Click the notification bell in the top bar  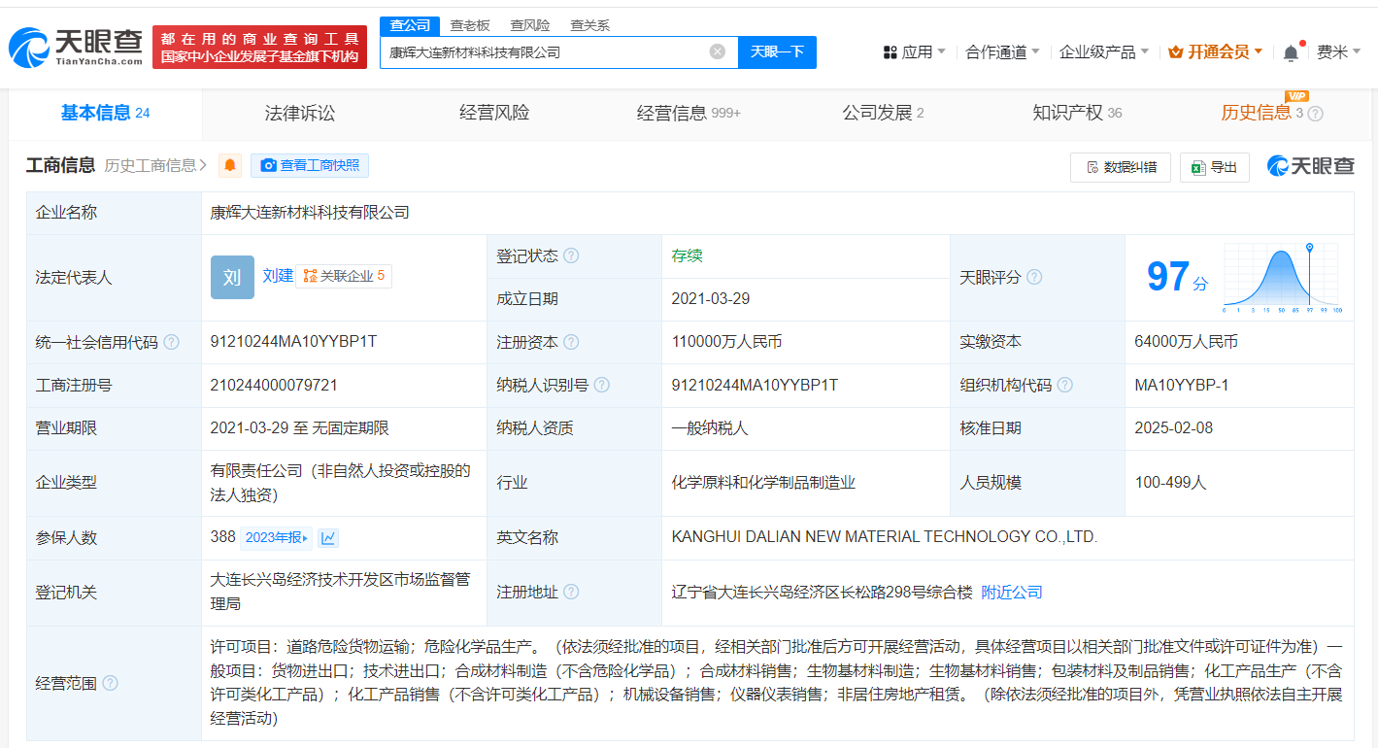tap(1291, 52)
